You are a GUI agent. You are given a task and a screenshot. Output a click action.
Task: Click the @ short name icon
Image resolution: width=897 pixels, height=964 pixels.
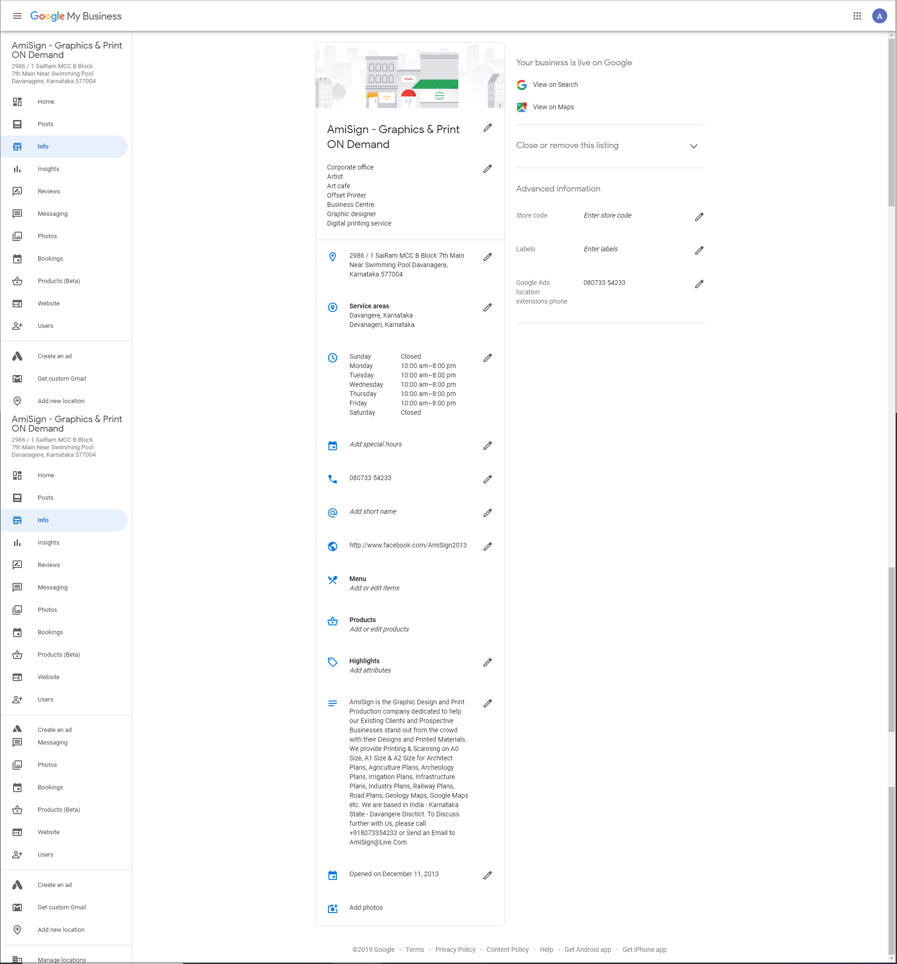coord(333,513)
